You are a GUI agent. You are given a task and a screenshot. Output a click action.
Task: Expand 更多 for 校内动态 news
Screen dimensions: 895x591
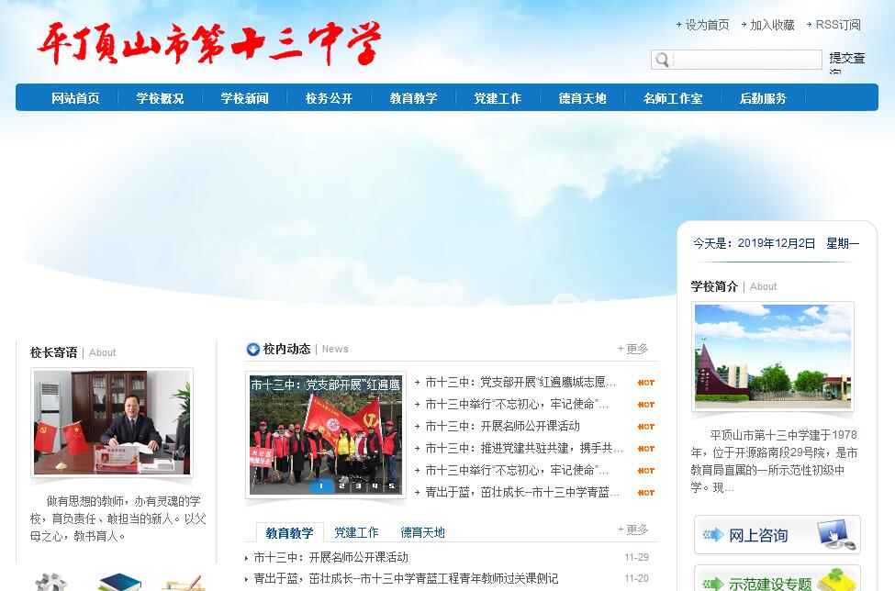click(x=632, y=349)
